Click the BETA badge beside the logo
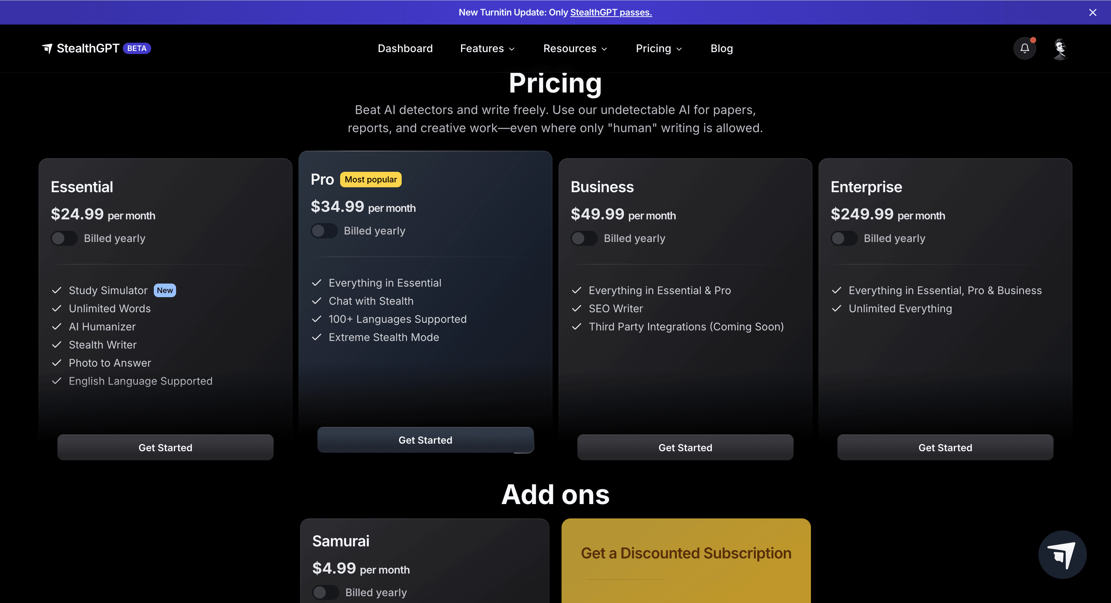 pyautogui.click(x=137, y=48)
